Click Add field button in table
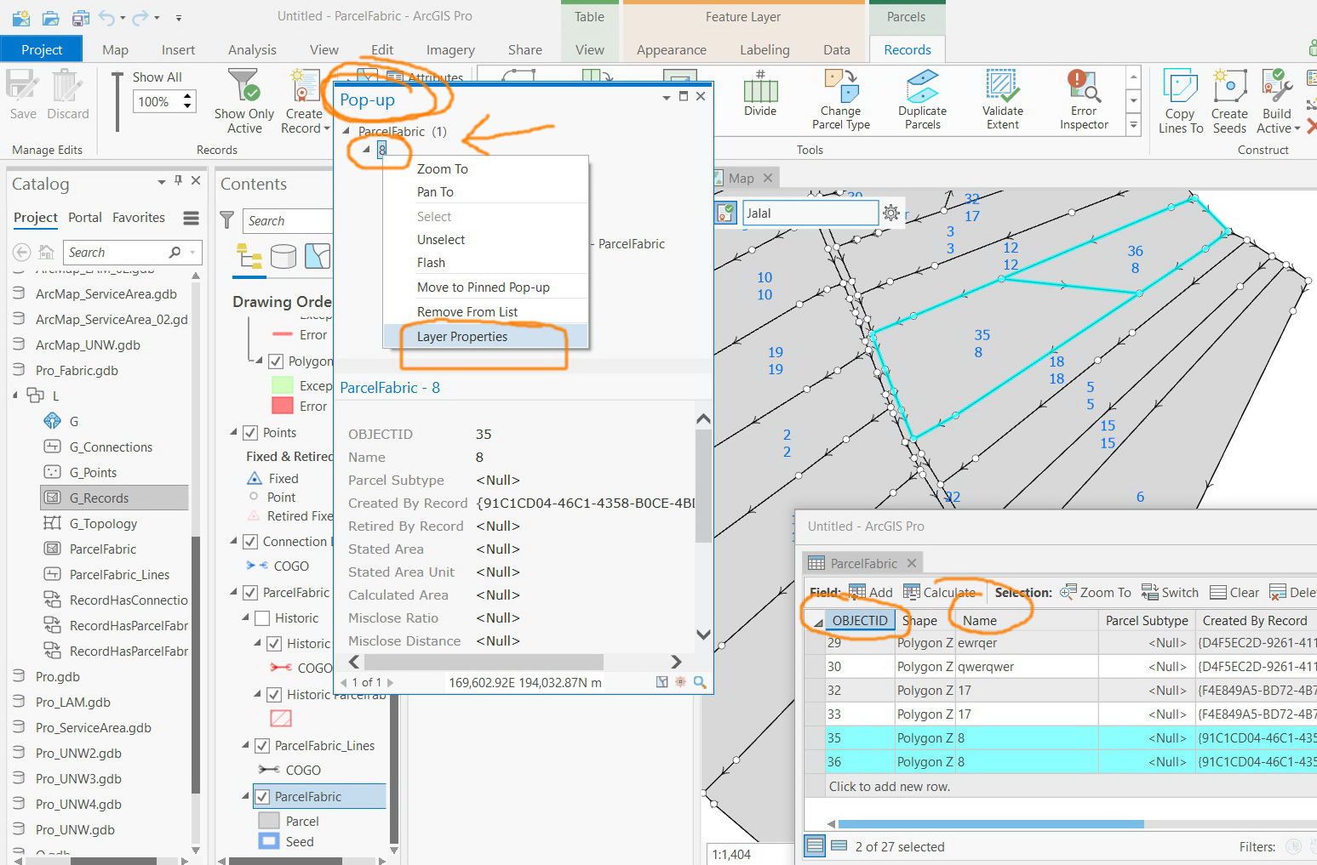The width and height of the screenshot is (1317, 865). point(871,592)
